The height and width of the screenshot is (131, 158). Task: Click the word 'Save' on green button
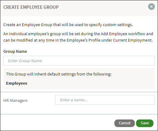[x=145, y=123]
